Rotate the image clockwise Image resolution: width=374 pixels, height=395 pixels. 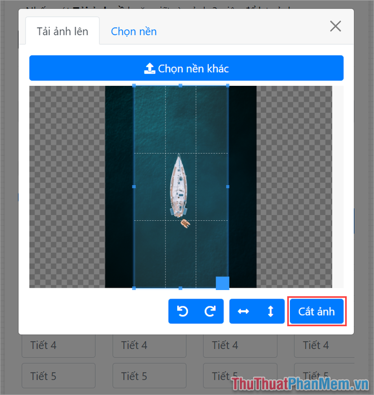coord(210,311)
